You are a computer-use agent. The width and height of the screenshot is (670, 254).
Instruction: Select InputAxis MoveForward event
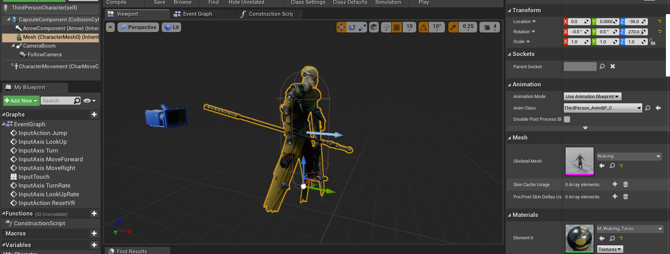coord(51,159)
